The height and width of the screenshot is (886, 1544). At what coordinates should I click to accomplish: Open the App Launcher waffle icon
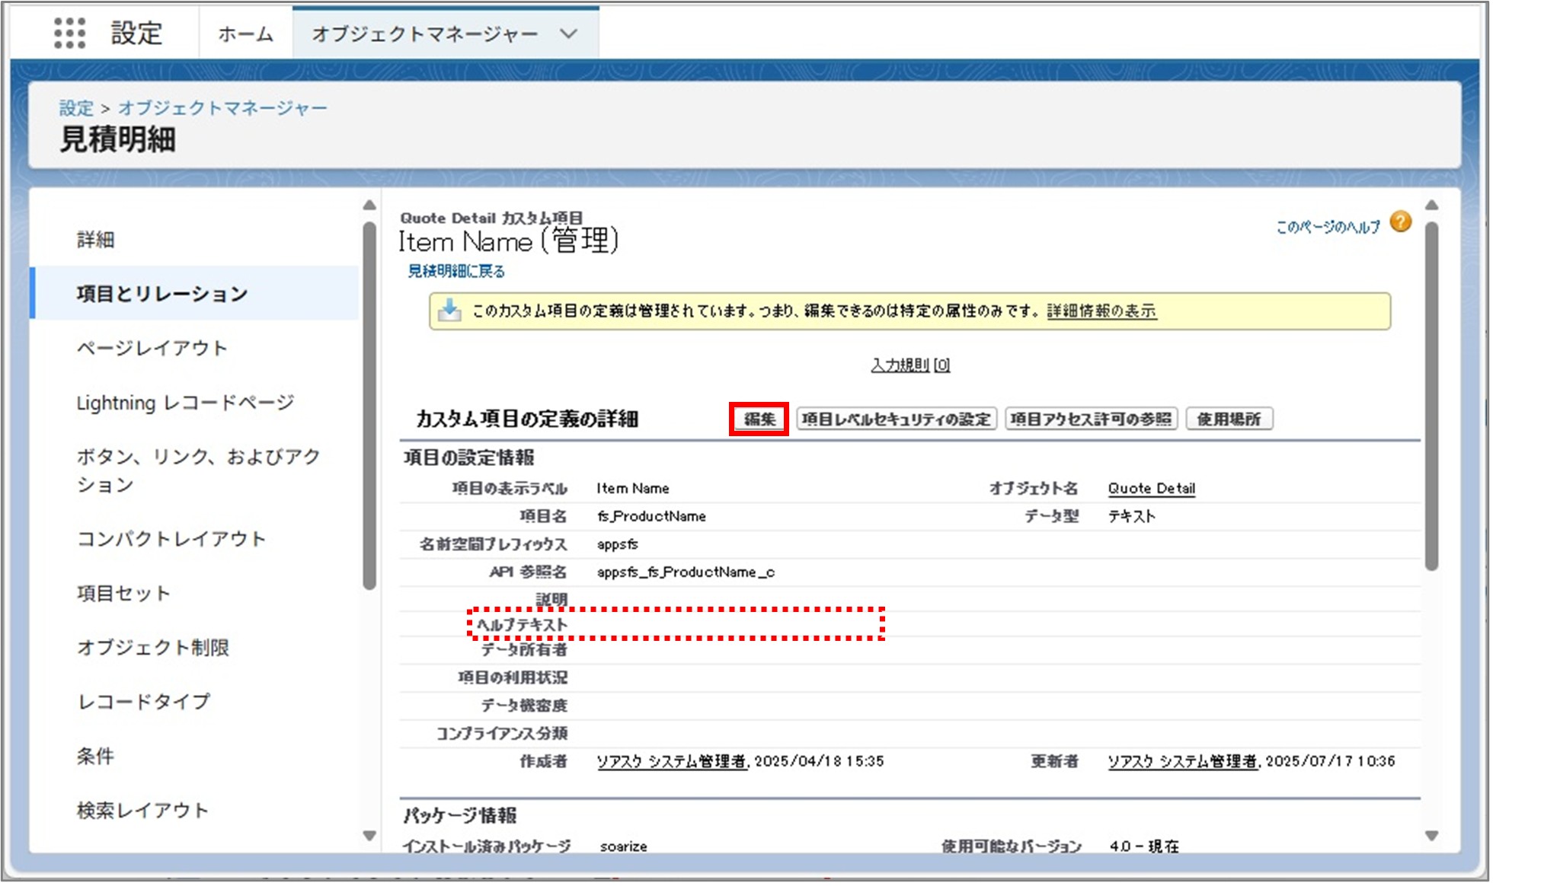click(71, 33)
